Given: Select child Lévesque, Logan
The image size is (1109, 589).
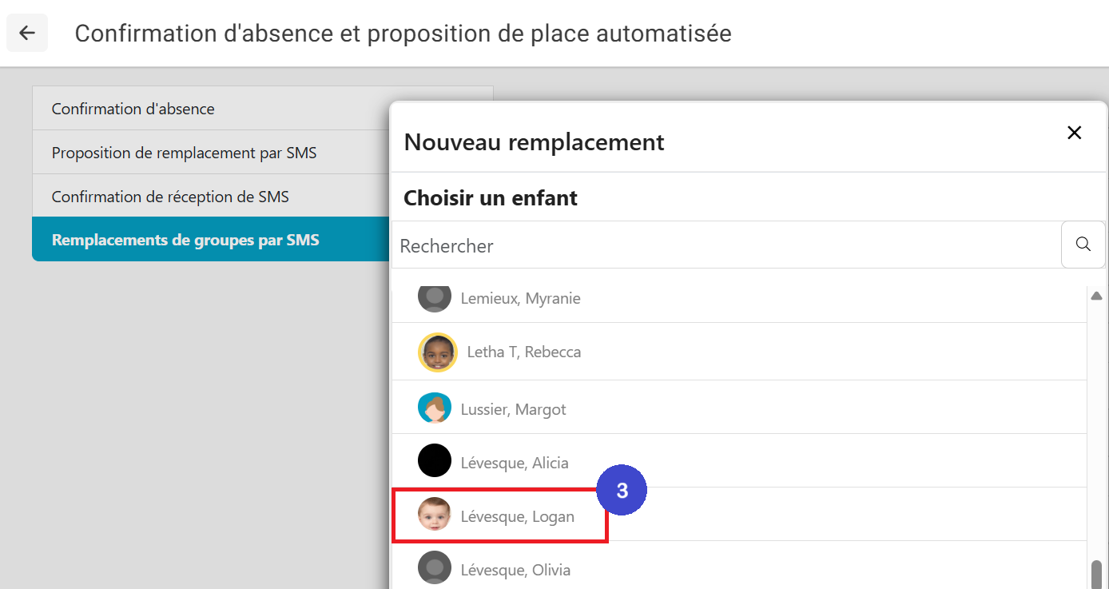Looking at the screenshot, I should (x=517, y=516).
